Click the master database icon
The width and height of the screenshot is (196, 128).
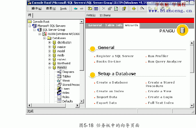pyautogui.click(x=54, y=47)
